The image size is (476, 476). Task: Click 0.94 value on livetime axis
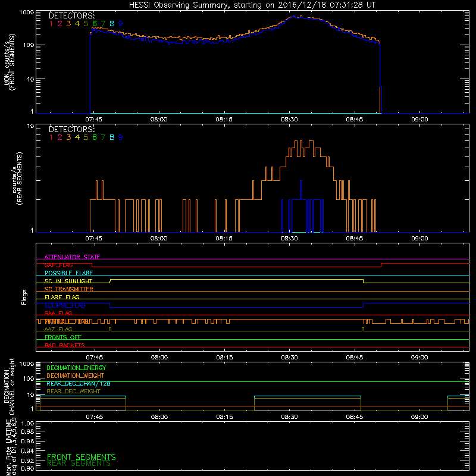(27, 451)
